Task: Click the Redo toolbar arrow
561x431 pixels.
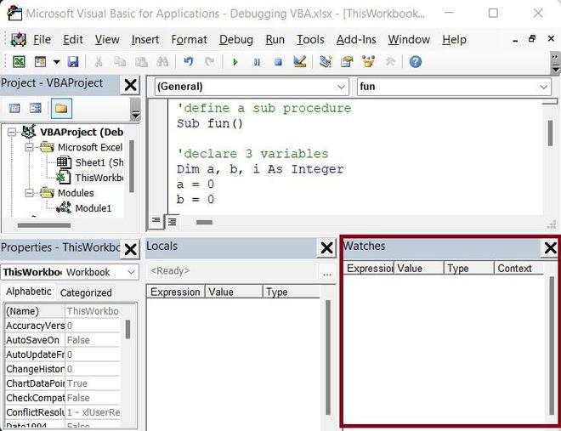Action: coord(209,61)
